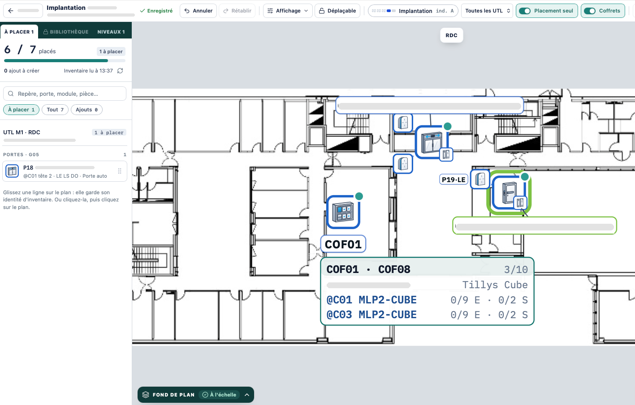The height and width of the screenshot is (405, 635).
Task: Open the Toutes les UTL selector
Action: coord(488,11)
